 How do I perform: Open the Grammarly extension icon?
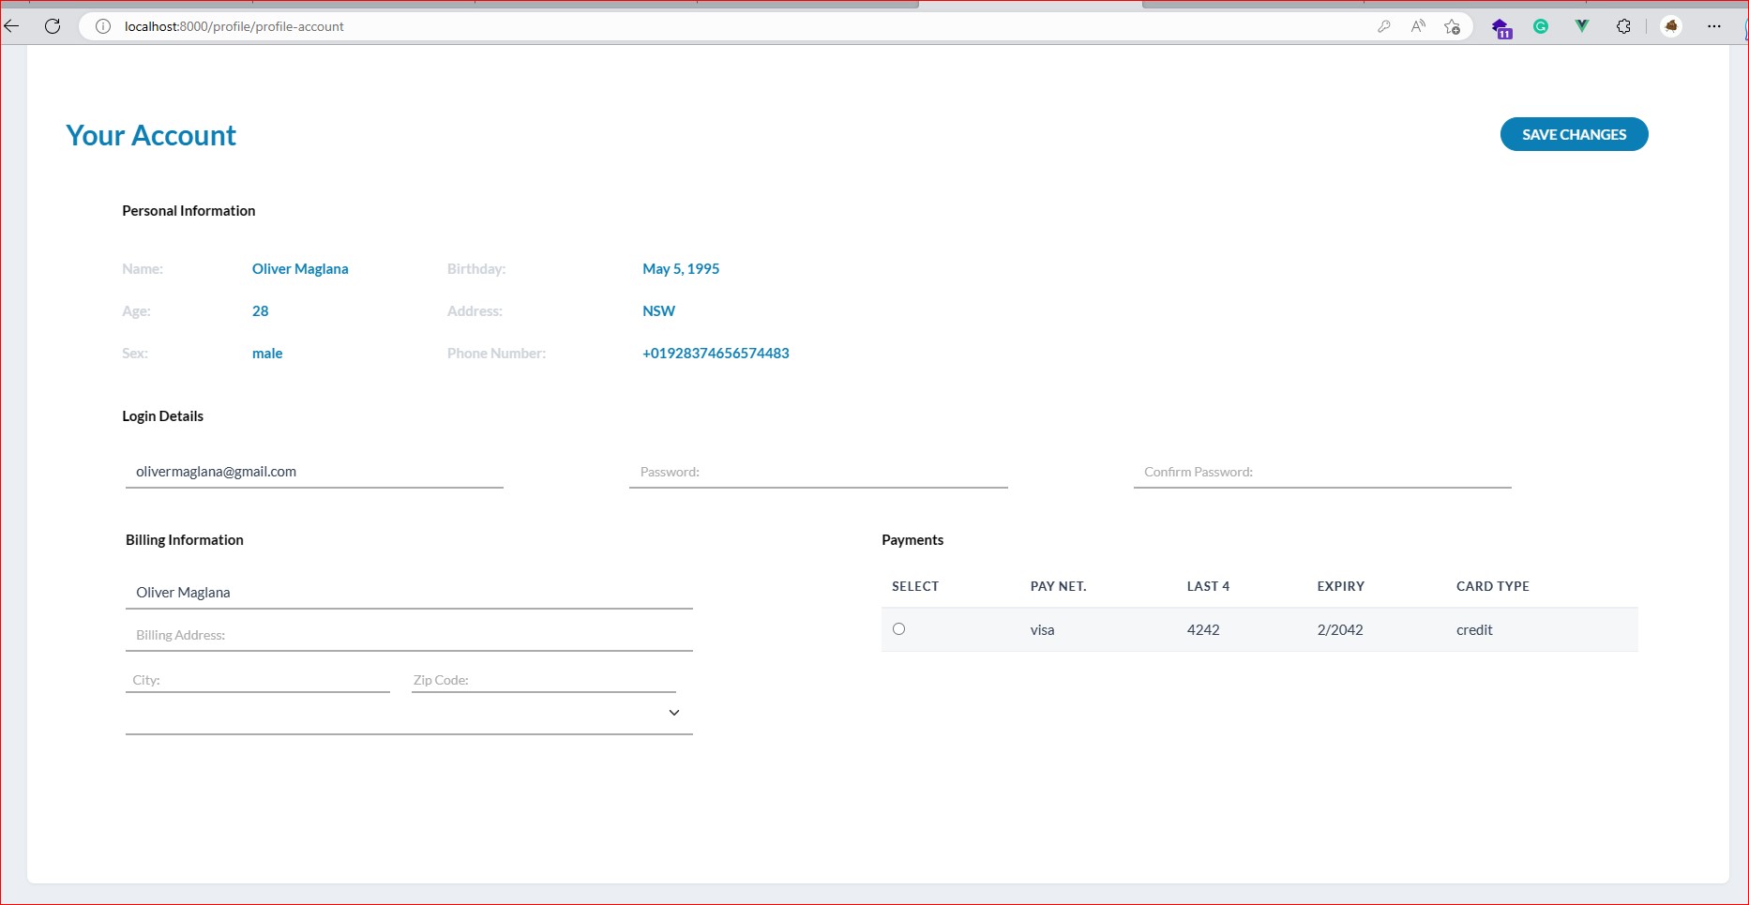[1541, 26]
